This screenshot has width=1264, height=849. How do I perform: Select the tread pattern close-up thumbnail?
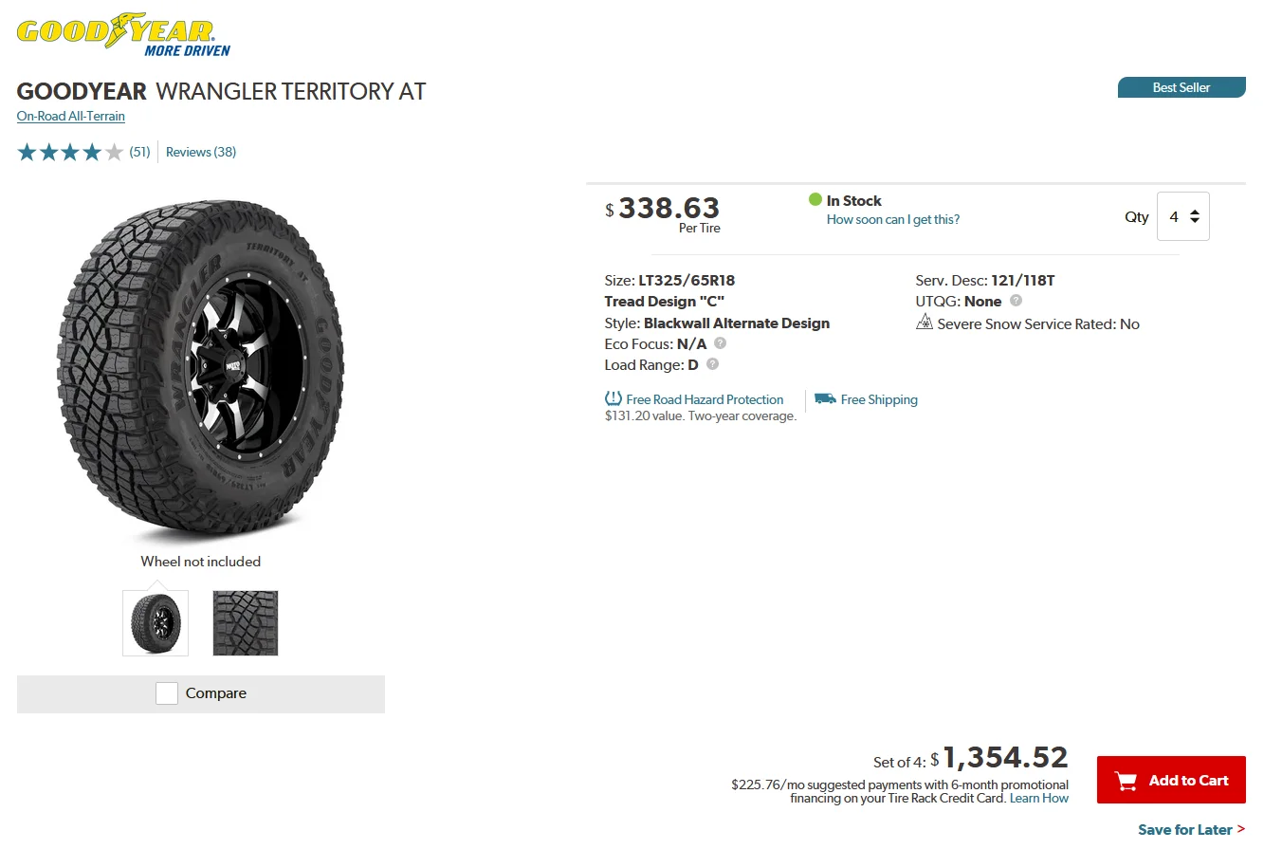click(246, 623)
